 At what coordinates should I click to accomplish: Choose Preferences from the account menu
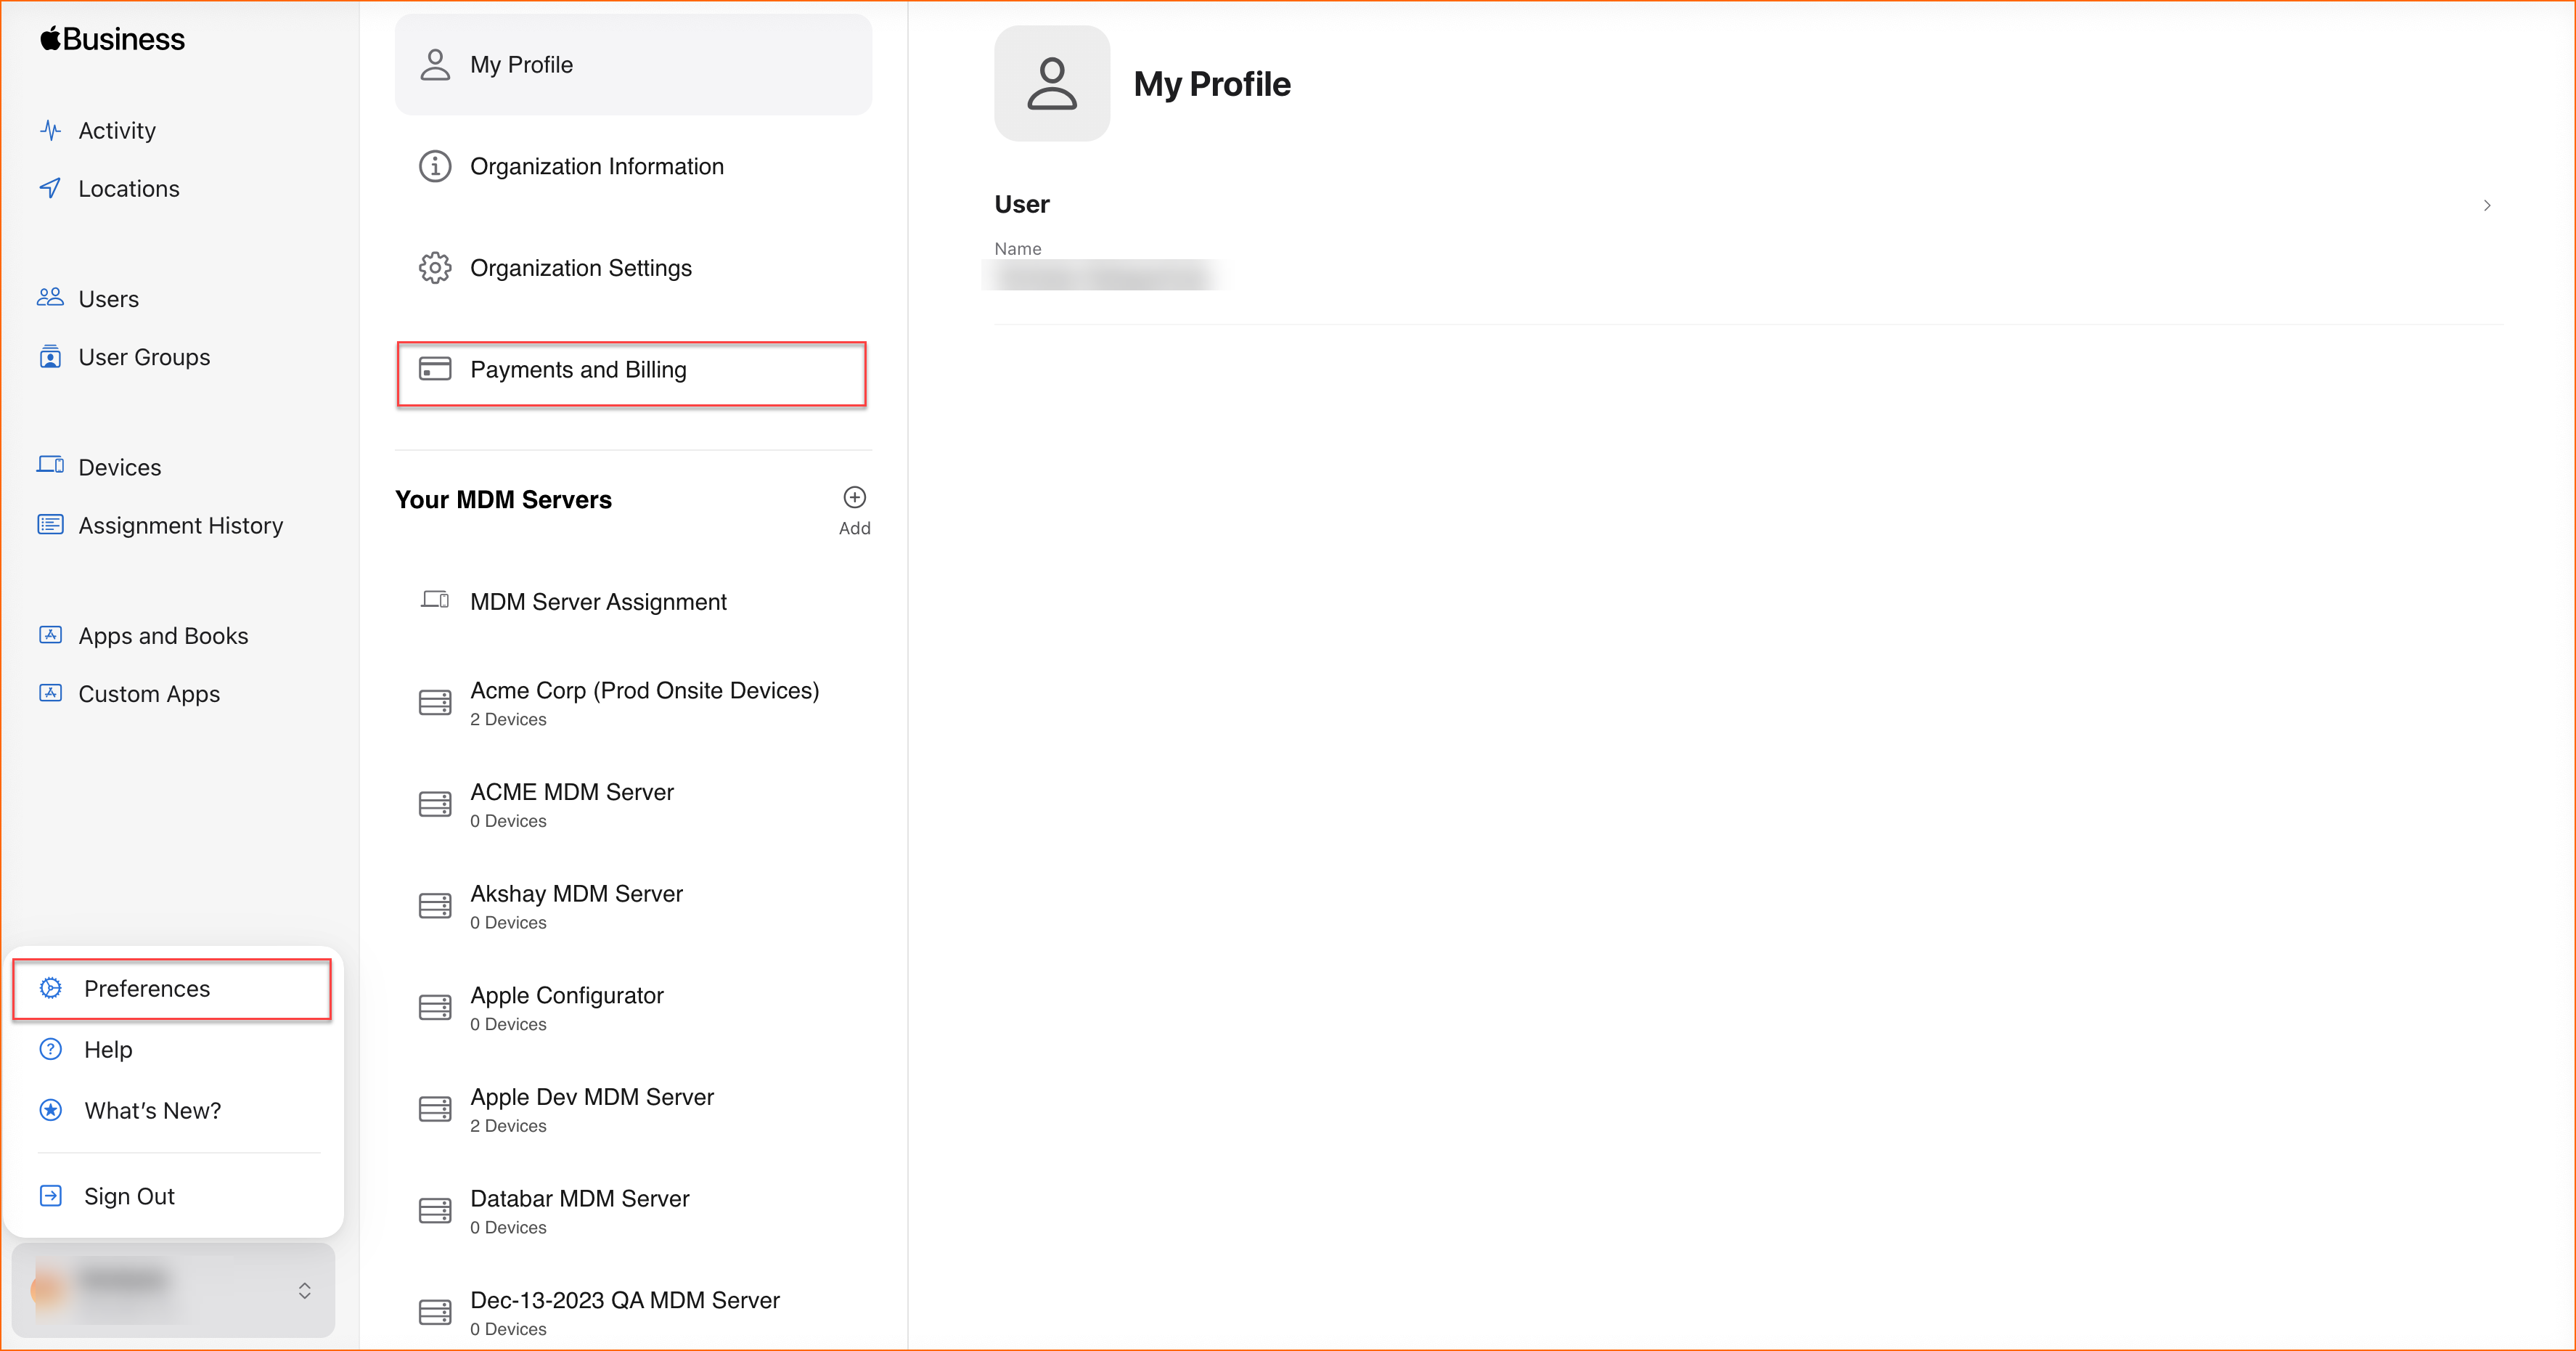[172, 989]
